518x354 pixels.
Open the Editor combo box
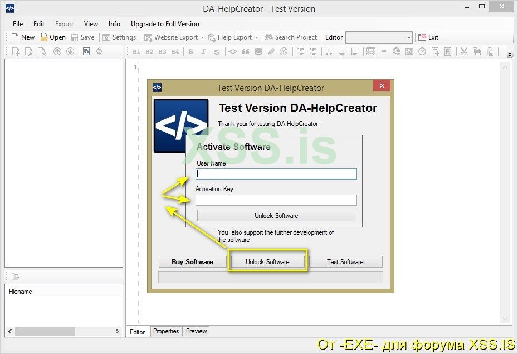[x=379, y=37]
